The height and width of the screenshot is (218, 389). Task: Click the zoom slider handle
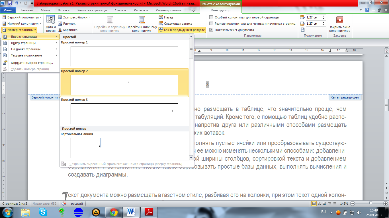(x=371, y=204)
